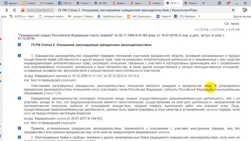Open the (46) Одноклассники bookmark
Viewport: 251px width, 141px height.
point(140,16)
